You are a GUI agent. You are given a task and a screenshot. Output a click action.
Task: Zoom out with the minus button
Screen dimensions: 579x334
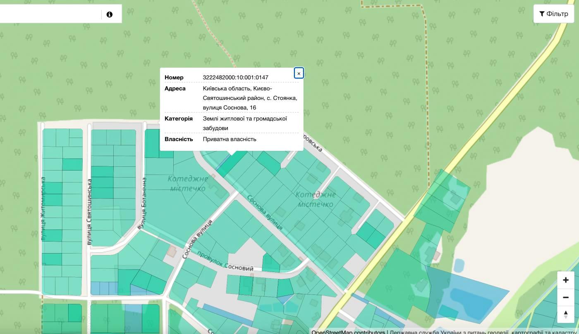[565, 297]
